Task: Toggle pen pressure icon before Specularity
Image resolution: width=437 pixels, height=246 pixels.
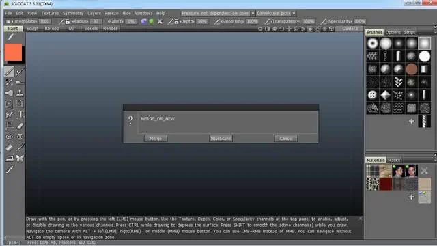Action: [323, 21]
